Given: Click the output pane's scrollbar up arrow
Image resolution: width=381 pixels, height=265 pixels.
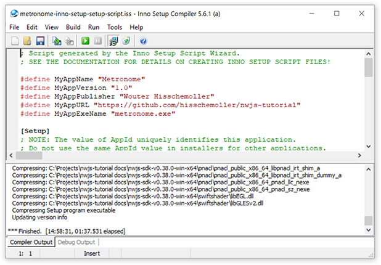Looking at the screenshot, I should 368,169.
